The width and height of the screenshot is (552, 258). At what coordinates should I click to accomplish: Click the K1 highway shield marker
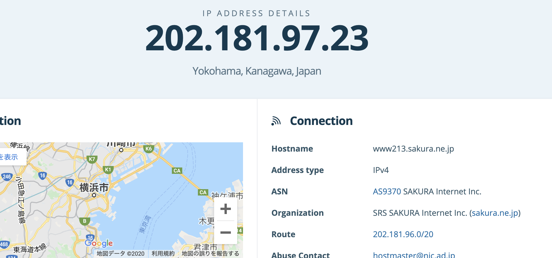pyautogui.click(x=108, y=170)
